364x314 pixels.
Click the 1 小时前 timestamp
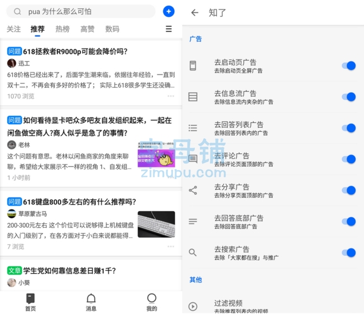(19, 178)
